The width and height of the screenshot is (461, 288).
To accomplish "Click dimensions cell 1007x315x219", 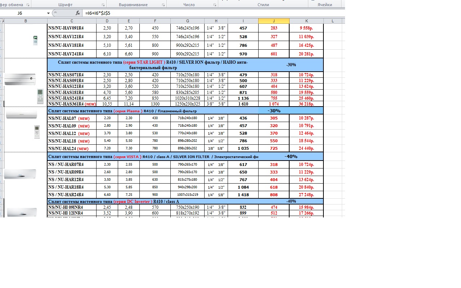I will tap(187, 195).
